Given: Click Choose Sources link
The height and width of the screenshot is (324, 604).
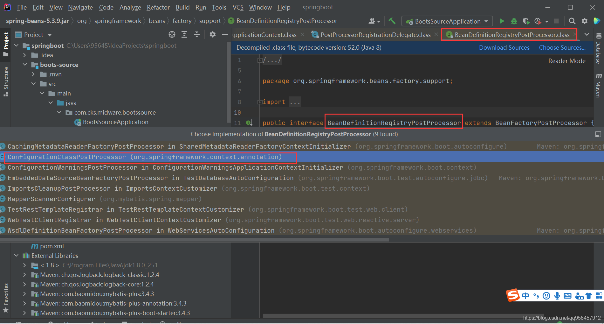Looking at the screenshot, I should [x=562, y=47].
